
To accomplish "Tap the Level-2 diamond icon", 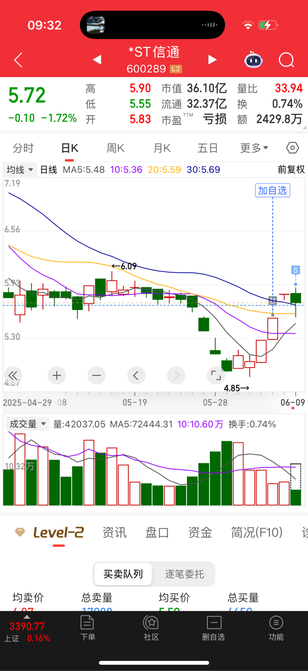I will [x=20, y=532].
